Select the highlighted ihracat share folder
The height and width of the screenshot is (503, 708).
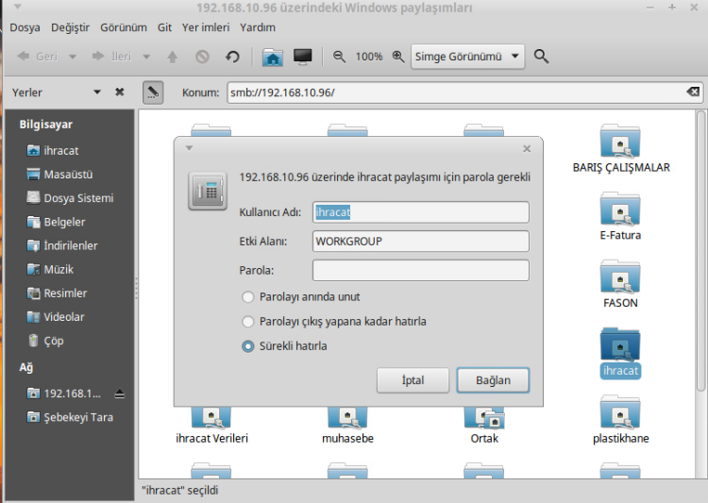coord(620,353)
